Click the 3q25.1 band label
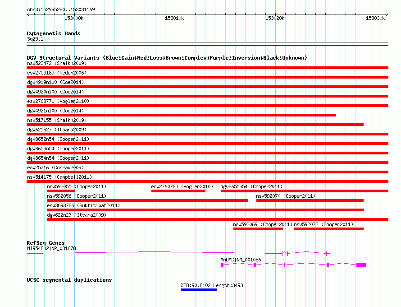This screenshot has width=401, height=307. click(35, 39)
